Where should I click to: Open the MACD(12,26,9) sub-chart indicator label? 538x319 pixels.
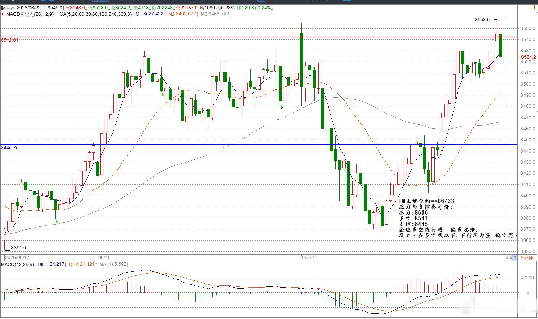click(x=18, y=264)
